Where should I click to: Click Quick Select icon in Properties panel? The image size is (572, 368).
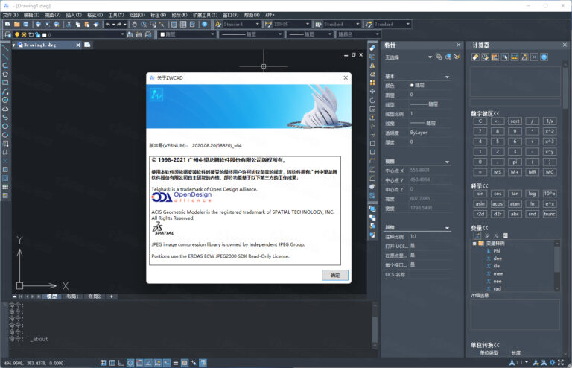coord(457,57)
